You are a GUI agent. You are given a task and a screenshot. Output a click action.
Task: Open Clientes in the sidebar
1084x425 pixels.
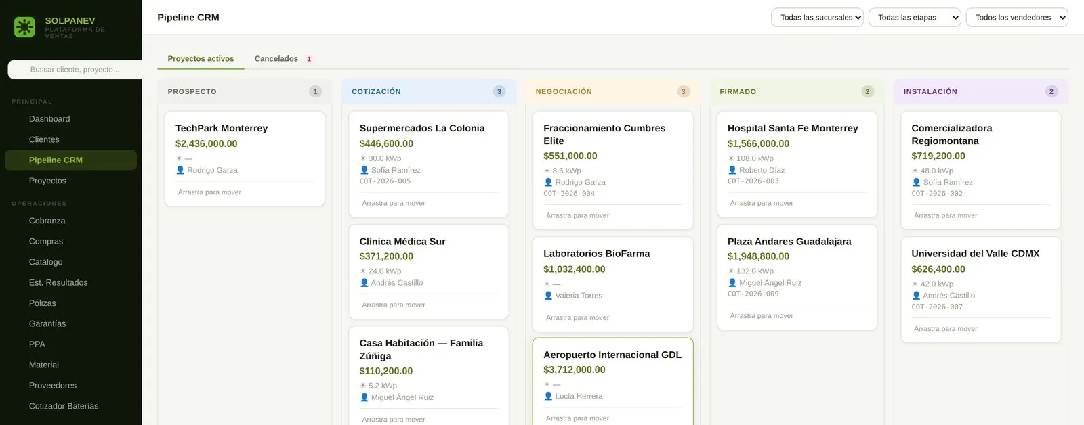(x=70, y=139)
